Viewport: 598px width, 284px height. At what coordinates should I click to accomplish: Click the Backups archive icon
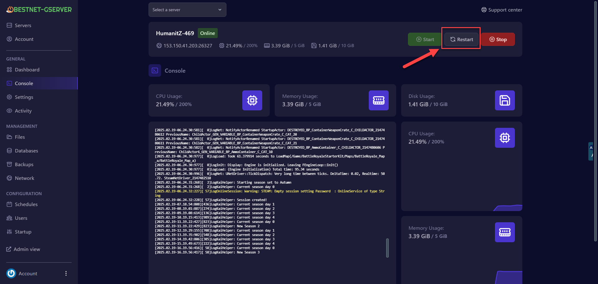pos(9,164)
